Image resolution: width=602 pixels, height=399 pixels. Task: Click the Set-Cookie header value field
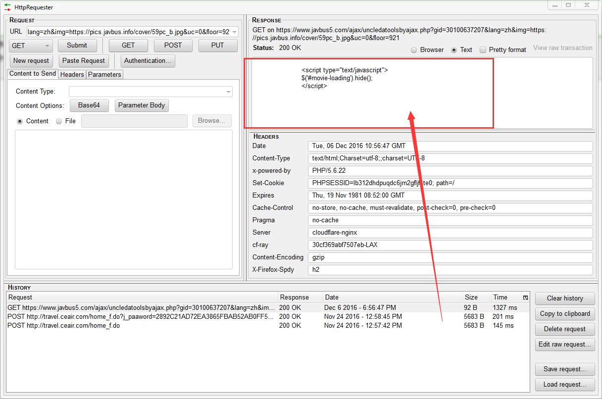[450, 183]
